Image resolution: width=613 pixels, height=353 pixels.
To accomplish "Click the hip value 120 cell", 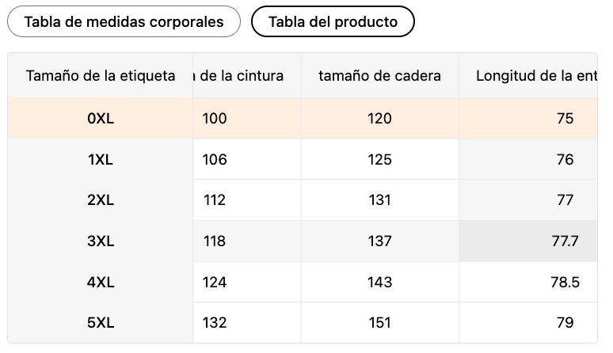I will pos(379,119).
